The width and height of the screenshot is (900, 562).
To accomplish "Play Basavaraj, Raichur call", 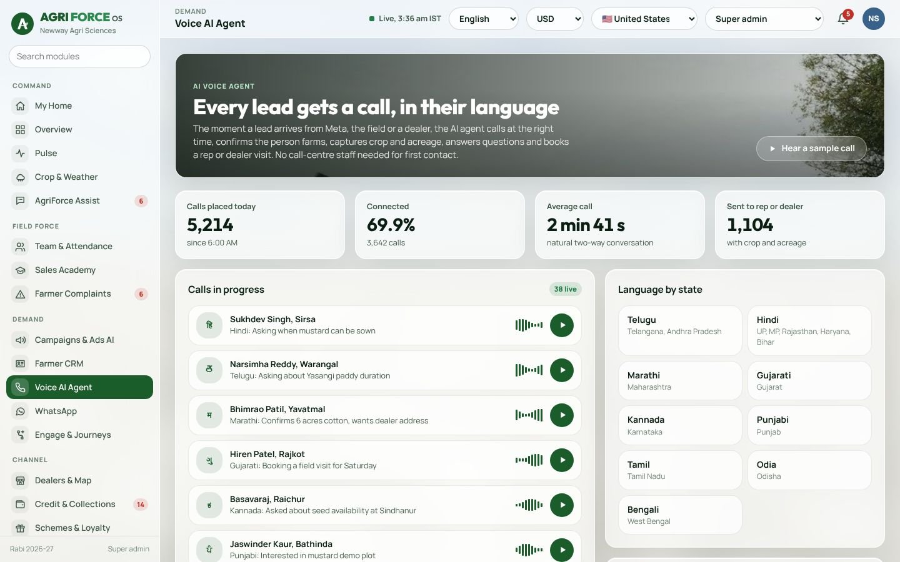I will point(562,505).
